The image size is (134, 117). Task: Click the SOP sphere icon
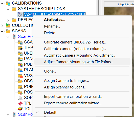click(20, 98)
